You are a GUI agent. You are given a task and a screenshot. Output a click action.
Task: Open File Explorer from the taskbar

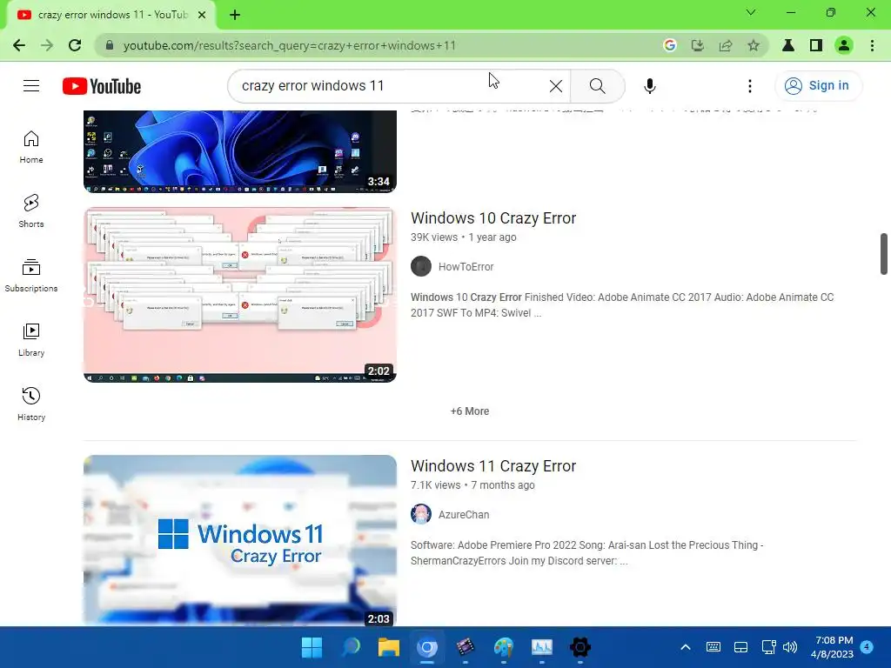389,647
